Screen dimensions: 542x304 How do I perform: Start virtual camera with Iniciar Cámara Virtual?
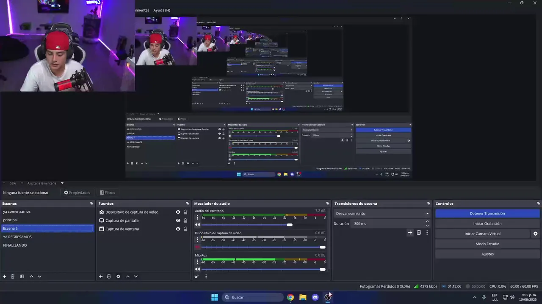coord(482,234)
